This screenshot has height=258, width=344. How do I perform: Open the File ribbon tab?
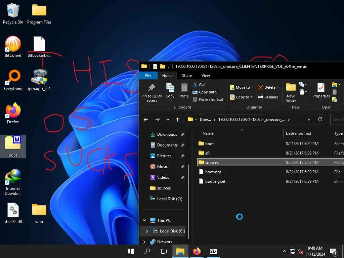[x=148, y=76]
